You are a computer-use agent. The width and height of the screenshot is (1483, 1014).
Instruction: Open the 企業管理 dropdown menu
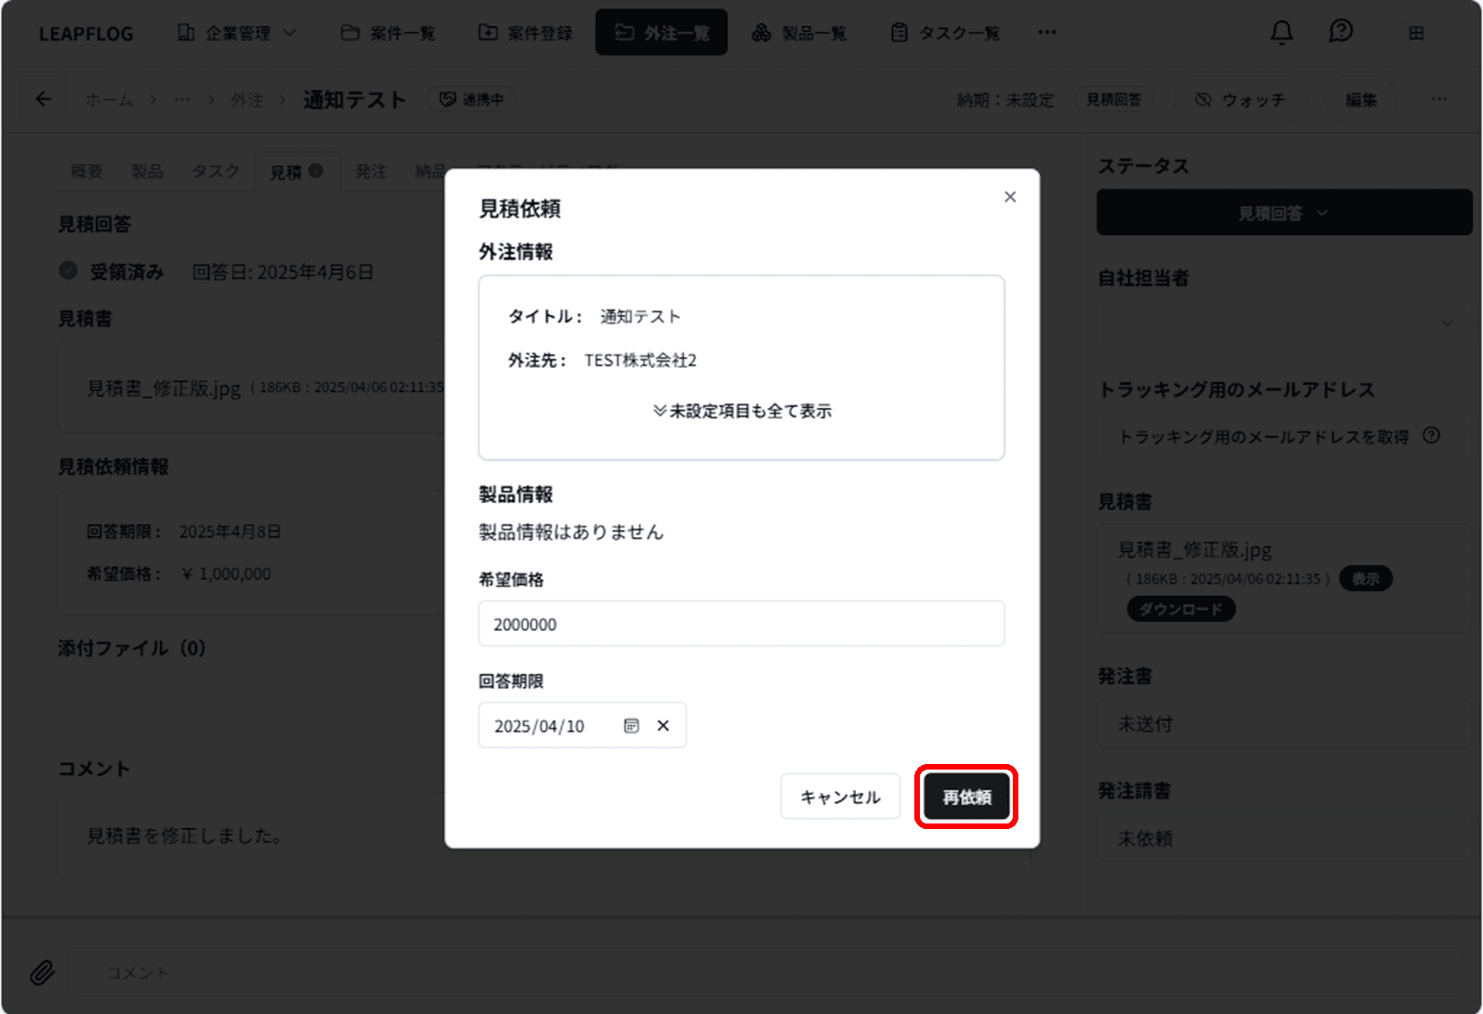237,33
